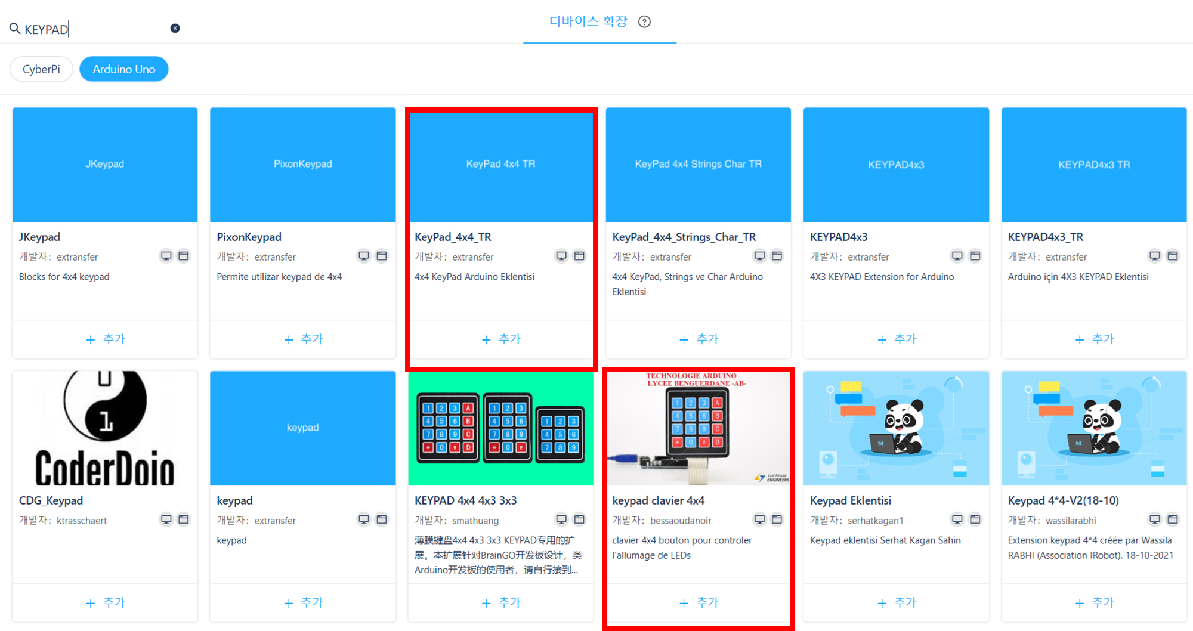Click the monitor icon on Keypad Eklentisi card
This screenshot has width=1193, height=631.
point(957,519)
